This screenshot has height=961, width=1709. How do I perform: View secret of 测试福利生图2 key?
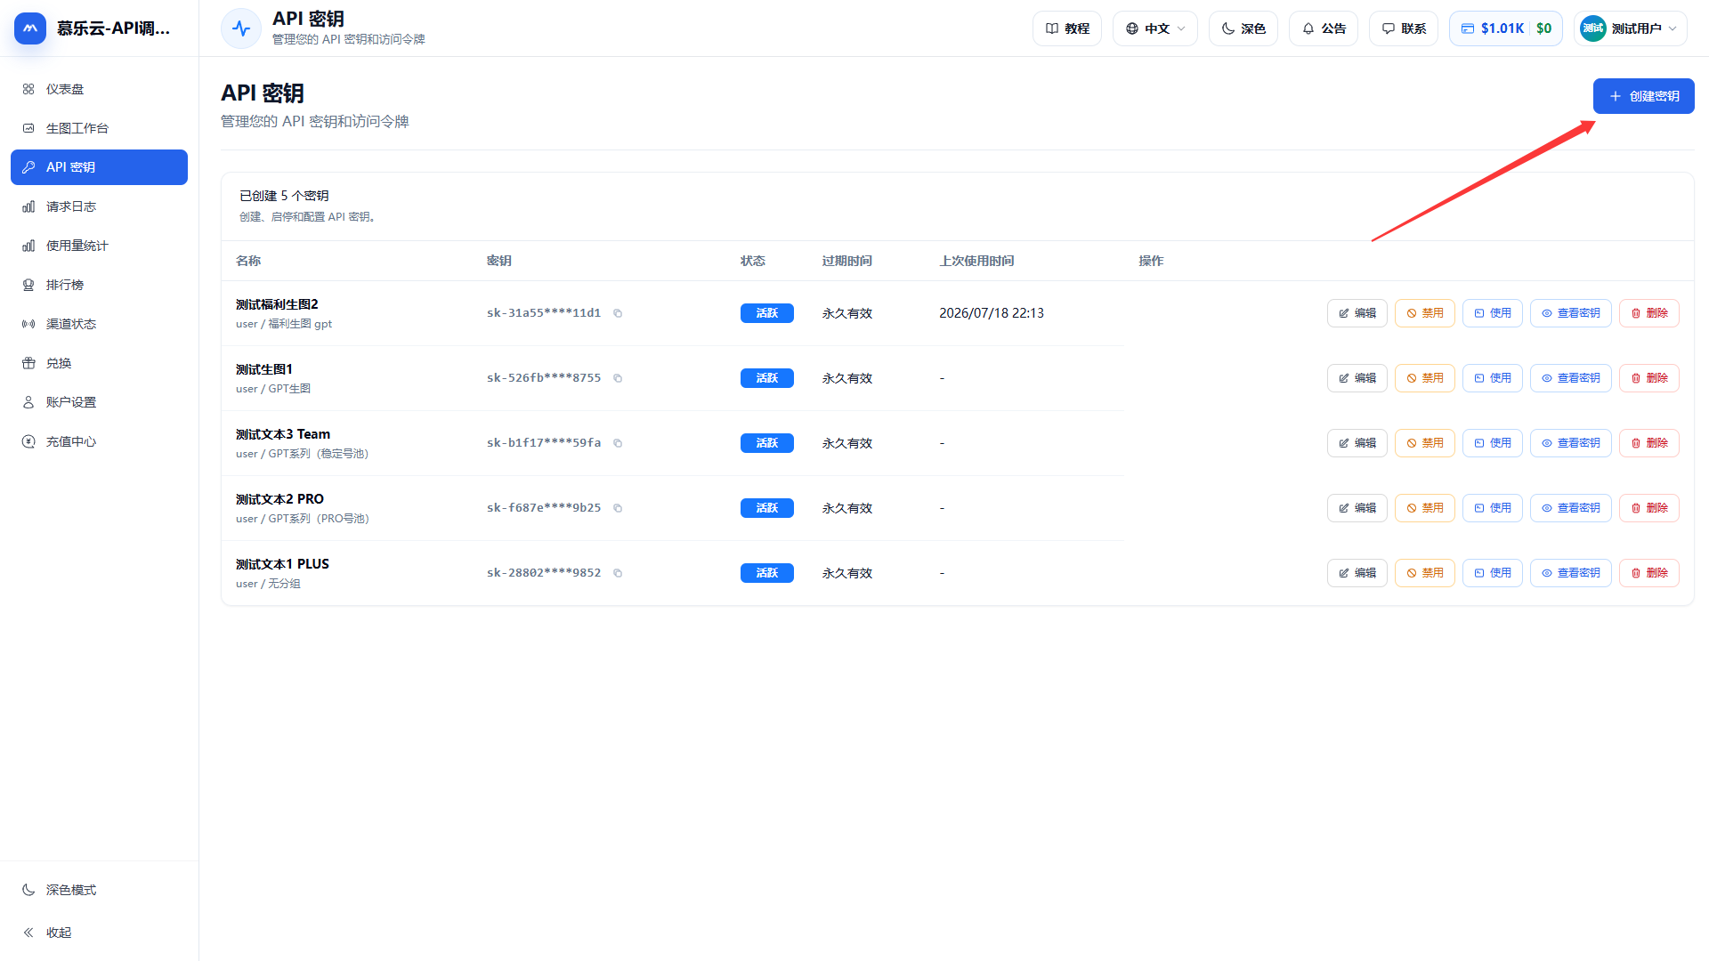click(1570, 313)
